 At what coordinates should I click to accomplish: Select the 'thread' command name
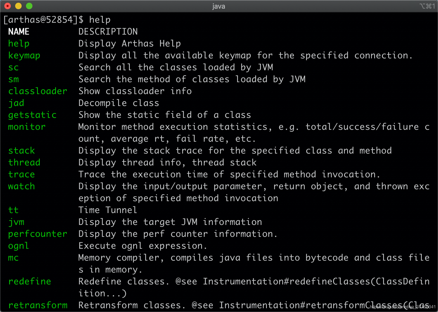(24, 162)
